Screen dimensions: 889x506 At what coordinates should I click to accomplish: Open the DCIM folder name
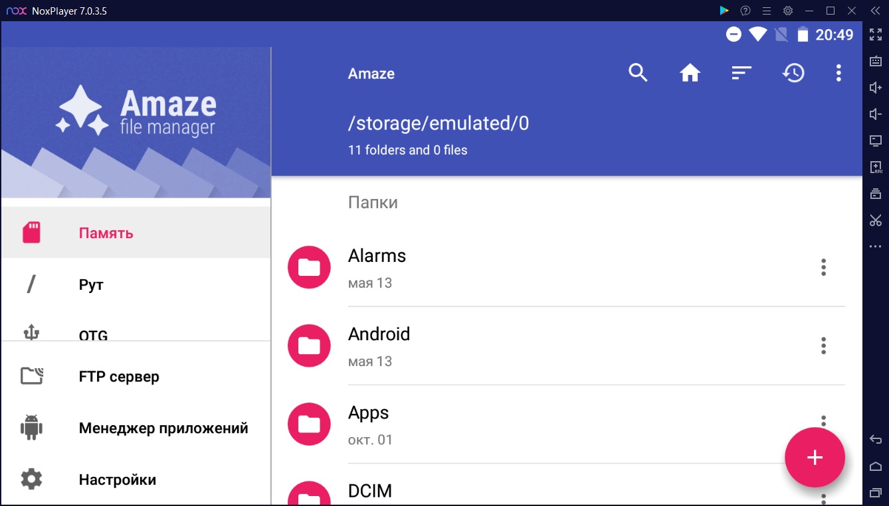[x=370, y=491]
